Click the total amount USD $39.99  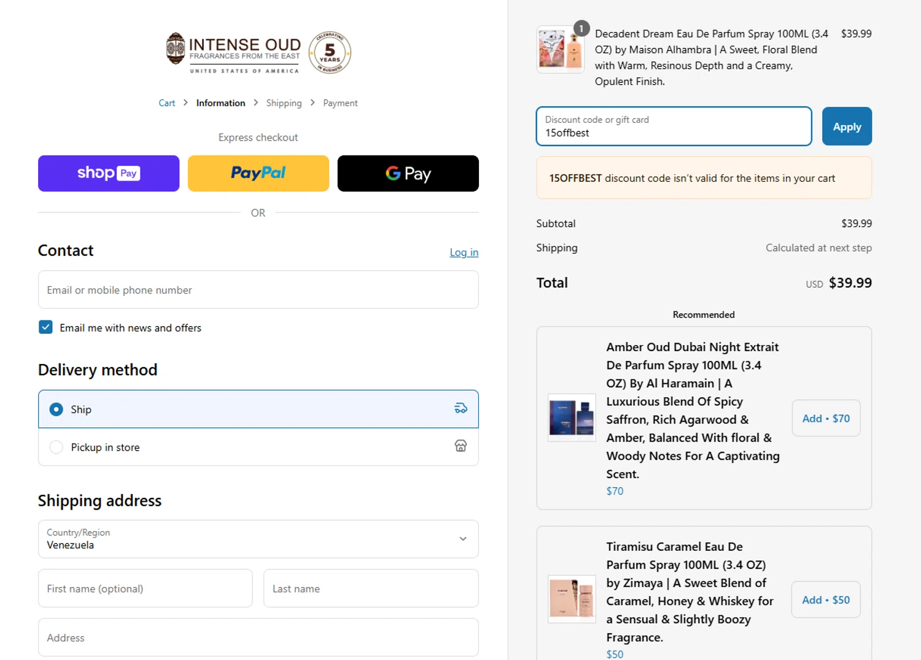[839, 283]
